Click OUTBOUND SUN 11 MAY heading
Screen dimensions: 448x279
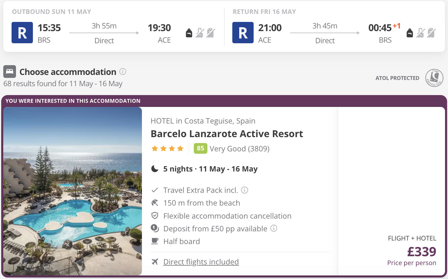(52, 12)
